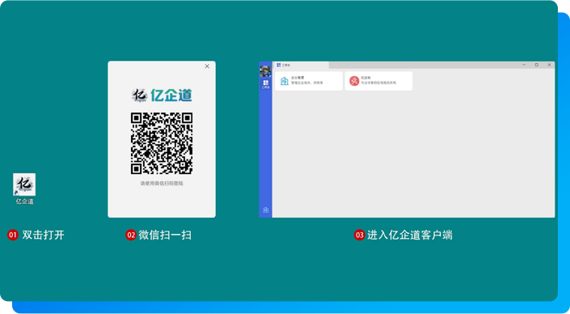The width and height of the screenshot is (570, 314).
Task: Click the scan prompt text below QR code
Action: (162, 184)
